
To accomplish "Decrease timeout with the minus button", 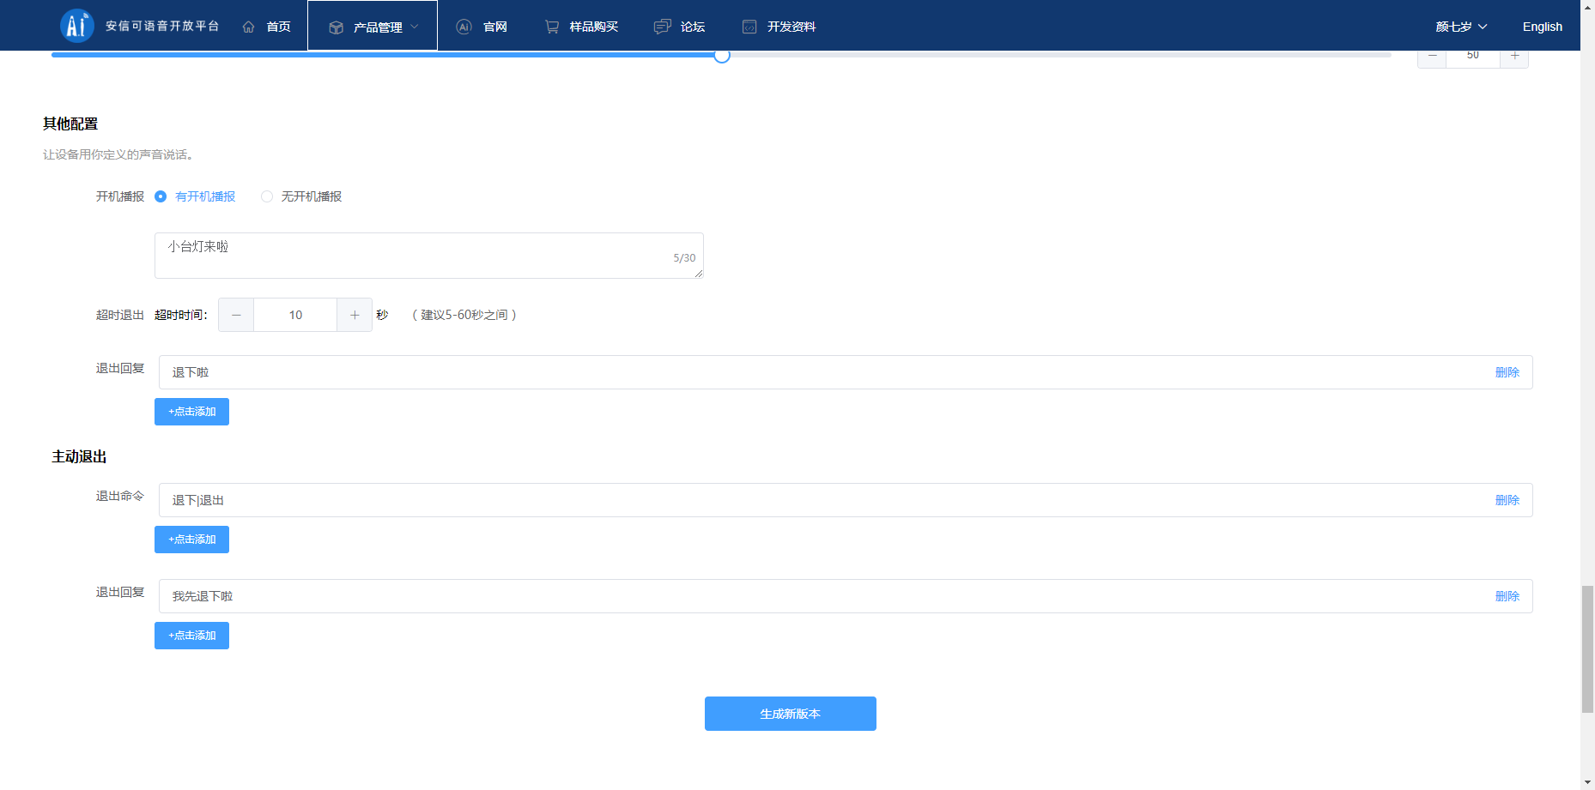I will click(x=236, y=315).
